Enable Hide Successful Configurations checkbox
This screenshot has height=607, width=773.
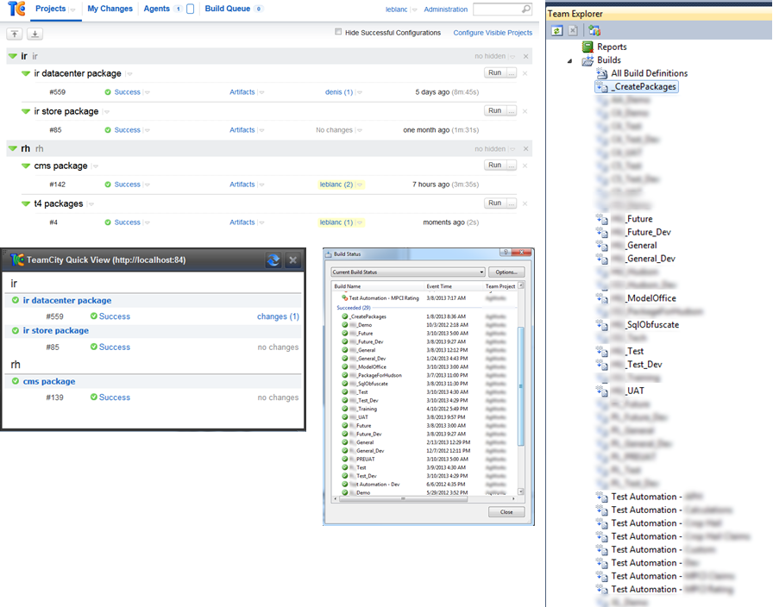338,32
